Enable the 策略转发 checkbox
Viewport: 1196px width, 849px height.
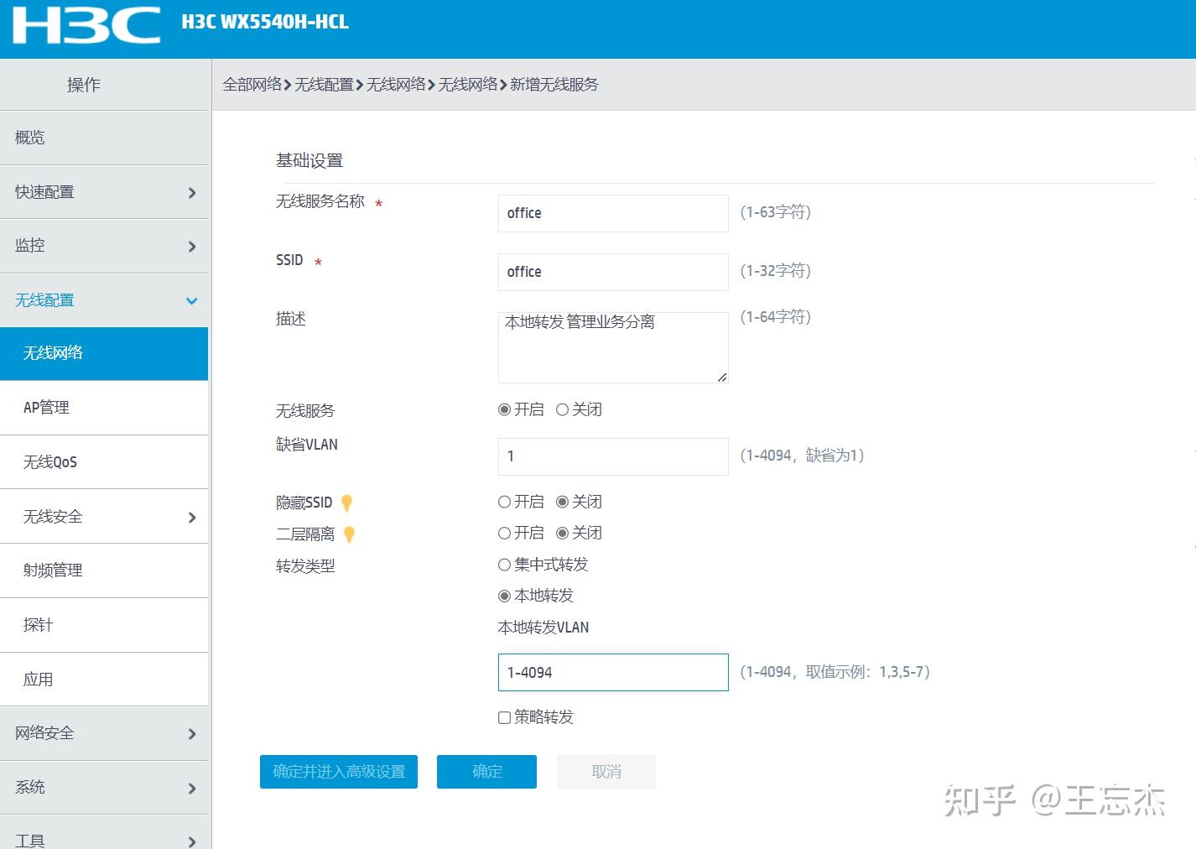(x=504, y=717)
